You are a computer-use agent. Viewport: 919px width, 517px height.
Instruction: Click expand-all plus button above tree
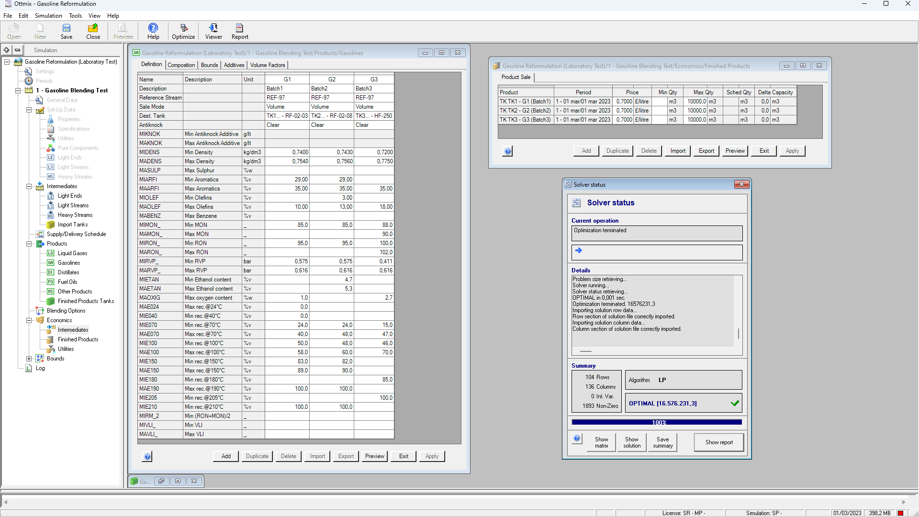coord(7,50)
